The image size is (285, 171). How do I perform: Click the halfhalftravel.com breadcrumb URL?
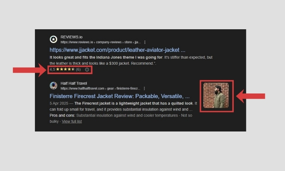100,89
